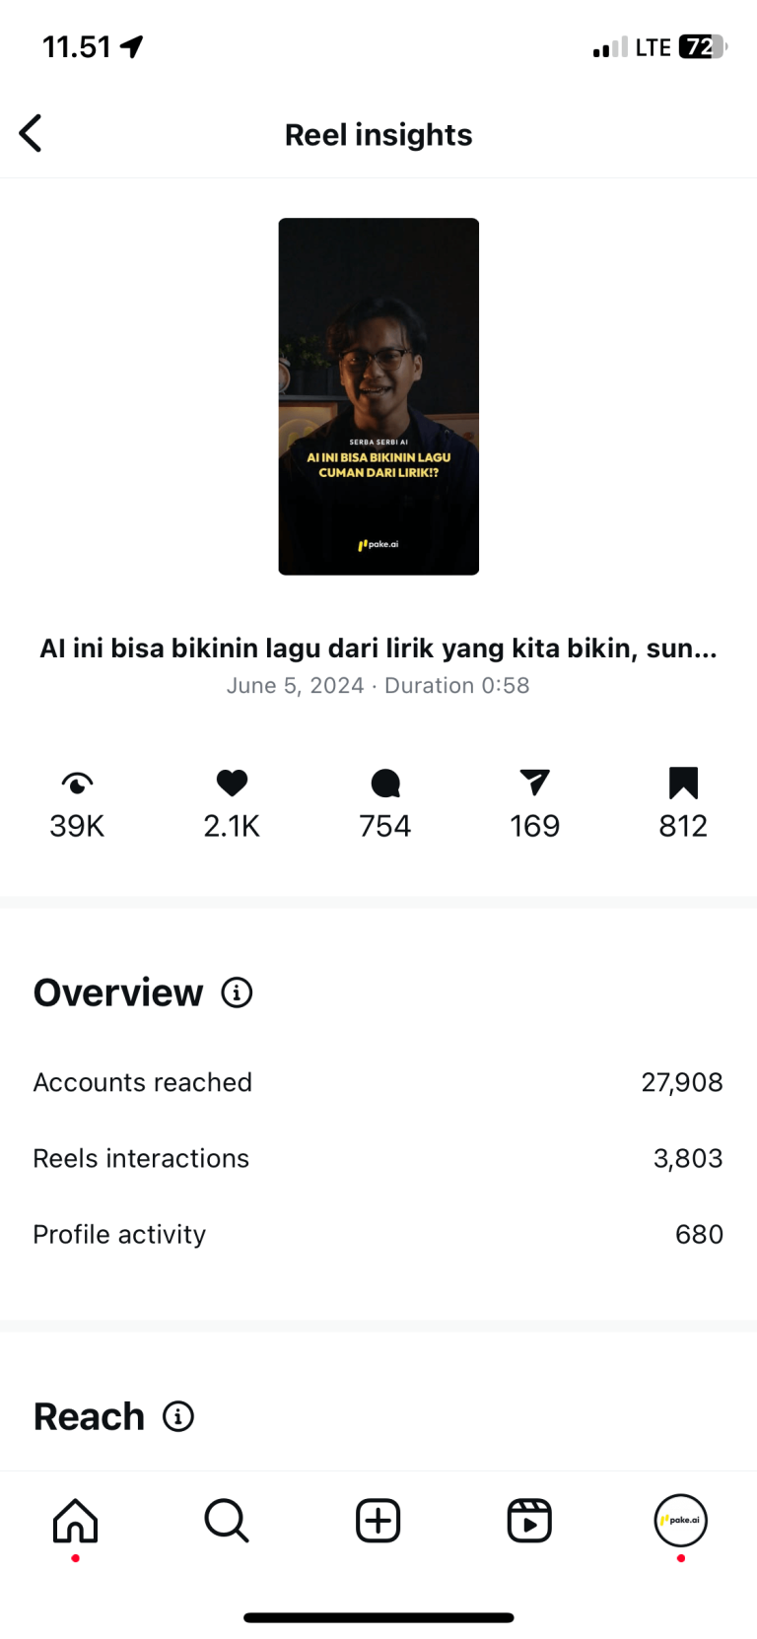Tap the 39K views count
The image size is (757, 1639).
tap(77, 826)
